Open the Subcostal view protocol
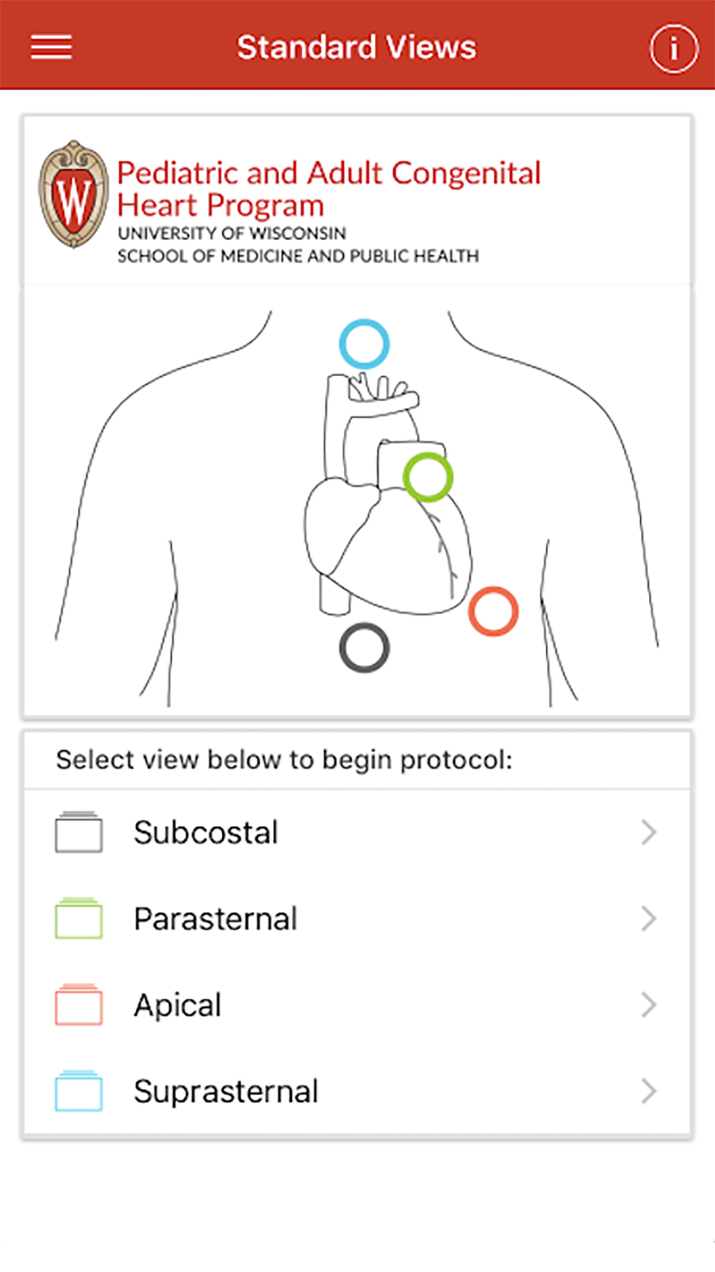 tap(206, 832)
